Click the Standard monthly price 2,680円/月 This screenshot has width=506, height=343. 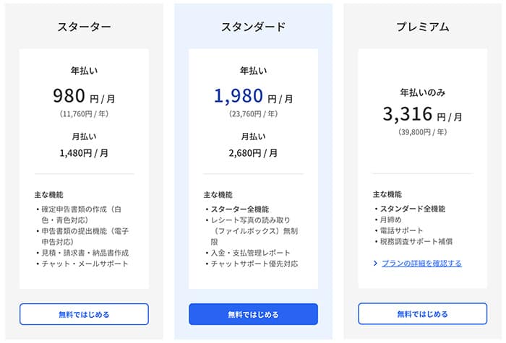tap(253, 153)
